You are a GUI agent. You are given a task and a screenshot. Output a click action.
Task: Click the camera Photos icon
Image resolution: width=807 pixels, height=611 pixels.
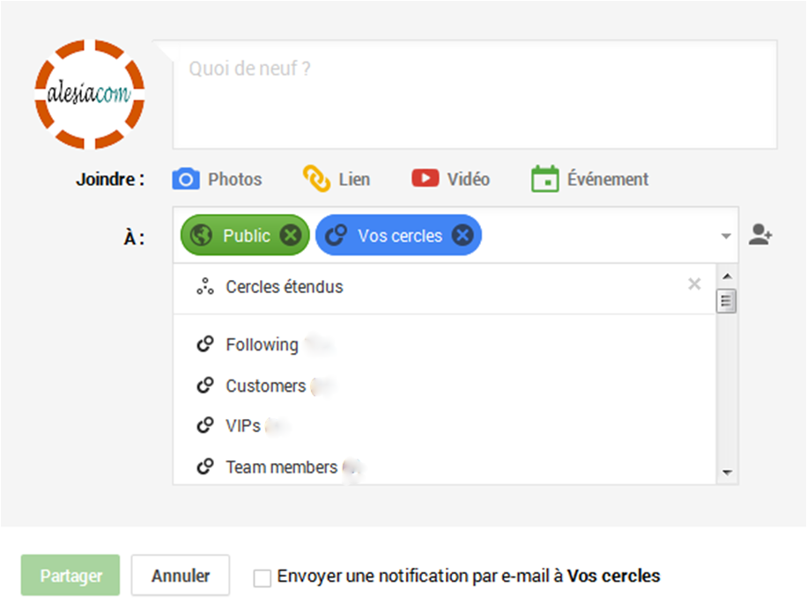[186, 180]
